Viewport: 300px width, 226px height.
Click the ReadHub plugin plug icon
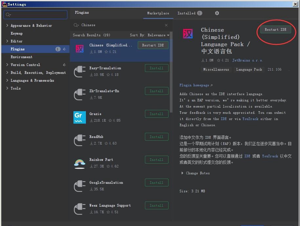pyautogui.click(x=80, y=140)
